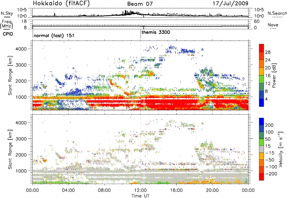Click the 'CPID' row label
The image size is (287, 198).
(8, 34)
